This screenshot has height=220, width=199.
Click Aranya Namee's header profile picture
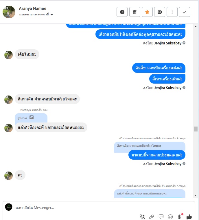point(9,12)
